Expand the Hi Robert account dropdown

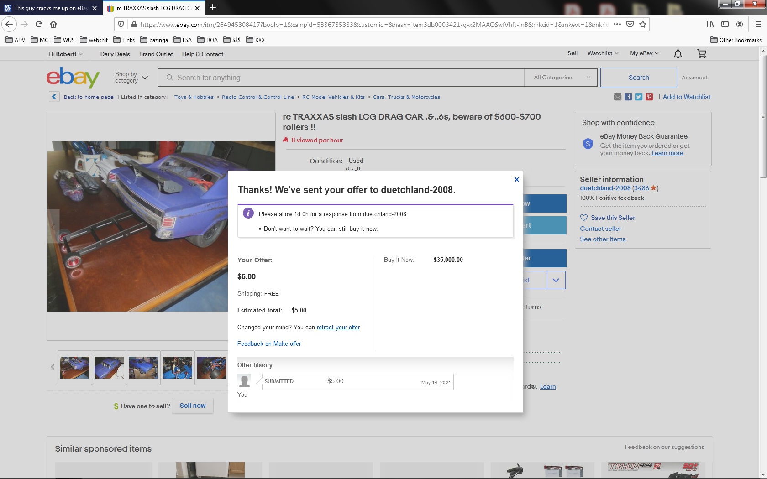point(66,54)
